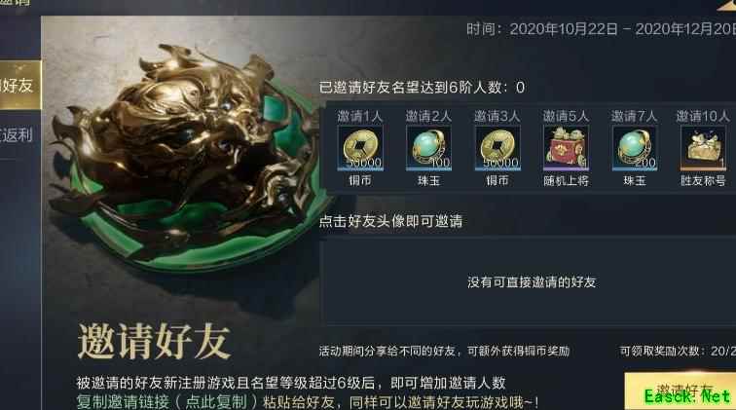736x410 pixels.
Task: Click the 点此复制 copy invite link
Action: [216, 401]
